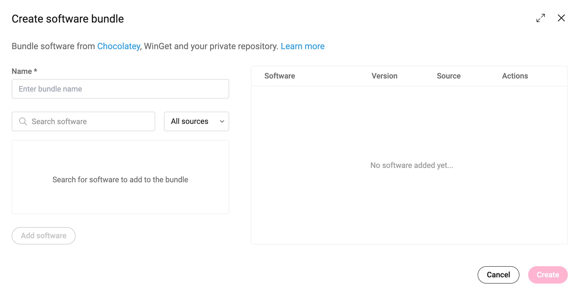The height and width of the screenshot is (295, 579).
Task: Open the All sources dropdown
Action: pos(196,121)
